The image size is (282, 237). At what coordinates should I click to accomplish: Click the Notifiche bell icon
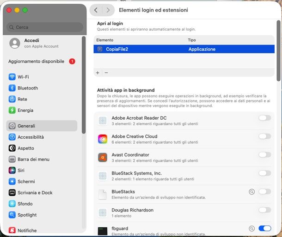12,231
